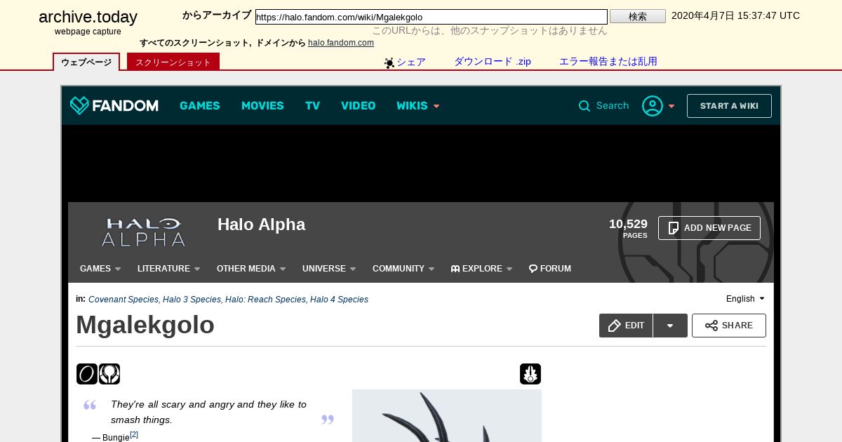Expand the Edit dropdown arrow
Viewport: 842px width, 442px height.
670,326
